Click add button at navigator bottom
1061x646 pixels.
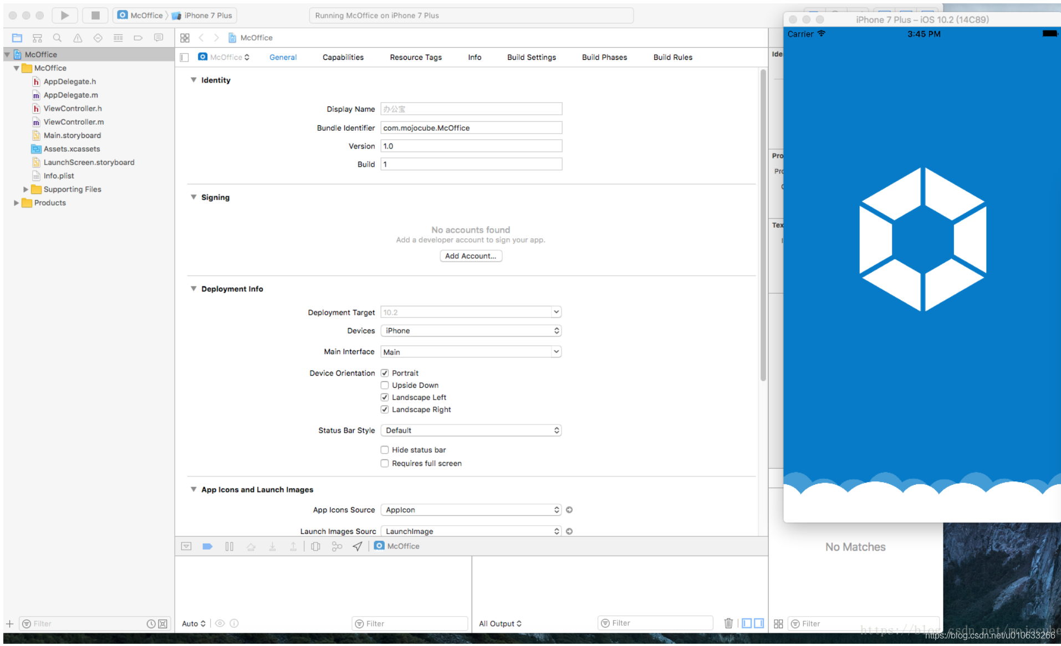point(9,624)
